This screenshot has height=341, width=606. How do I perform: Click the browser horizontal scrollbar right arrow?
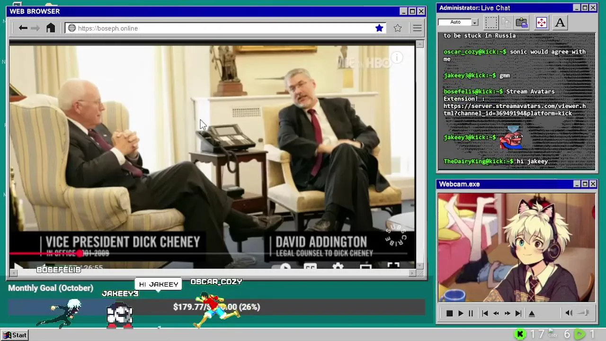point(412,273)
